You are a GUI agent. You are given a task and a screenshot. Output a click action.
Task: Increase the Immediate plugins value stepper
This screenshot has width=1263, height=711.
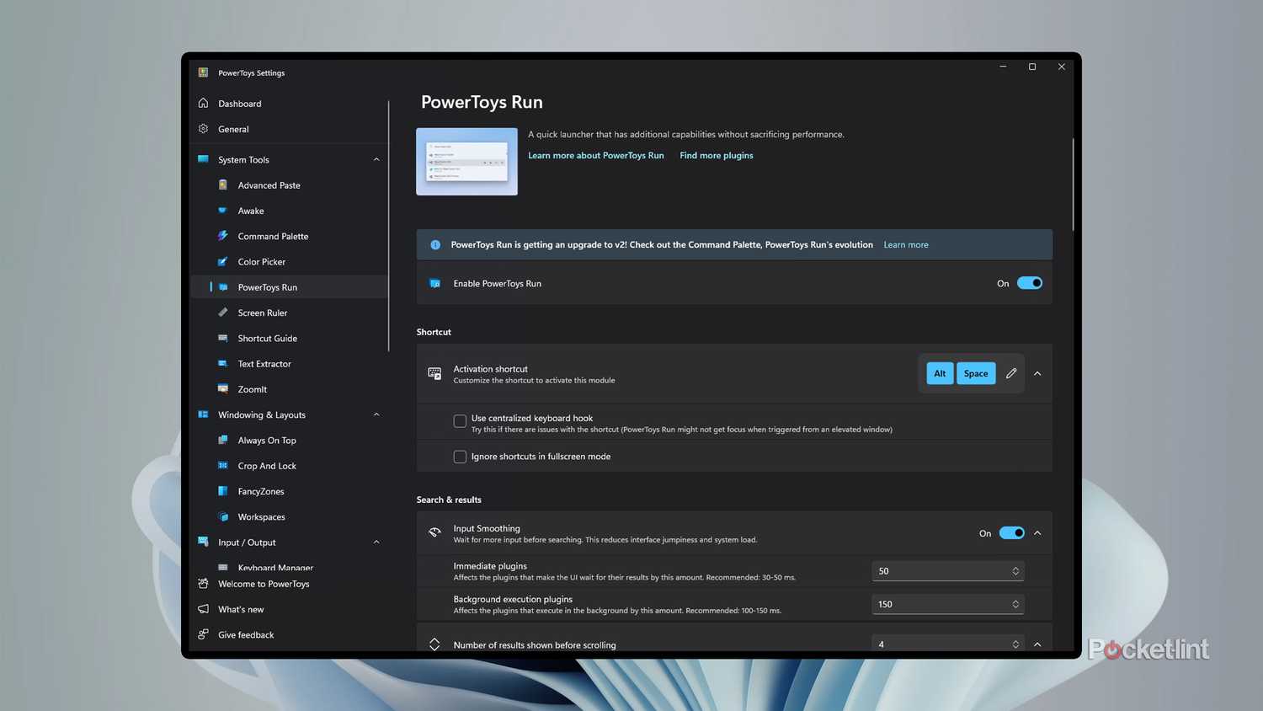click(1015, 567)
